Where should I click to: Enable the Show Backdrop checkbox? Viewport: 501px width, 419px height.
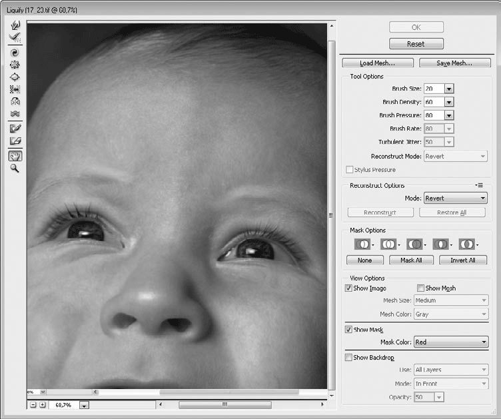[348, 357]
